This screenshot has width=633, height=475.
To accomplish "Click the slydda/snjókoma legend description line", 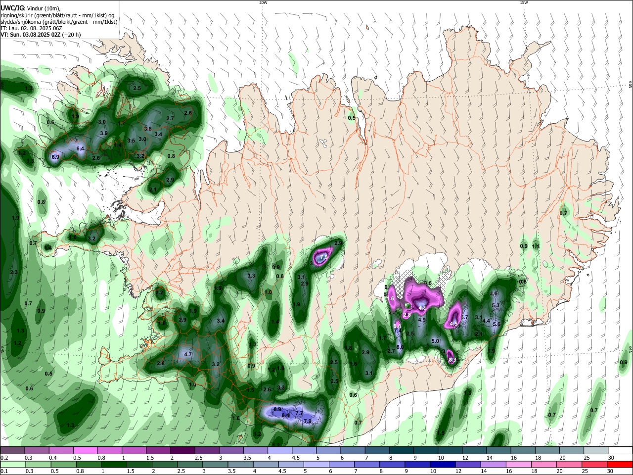I will (x=59, y=22).
